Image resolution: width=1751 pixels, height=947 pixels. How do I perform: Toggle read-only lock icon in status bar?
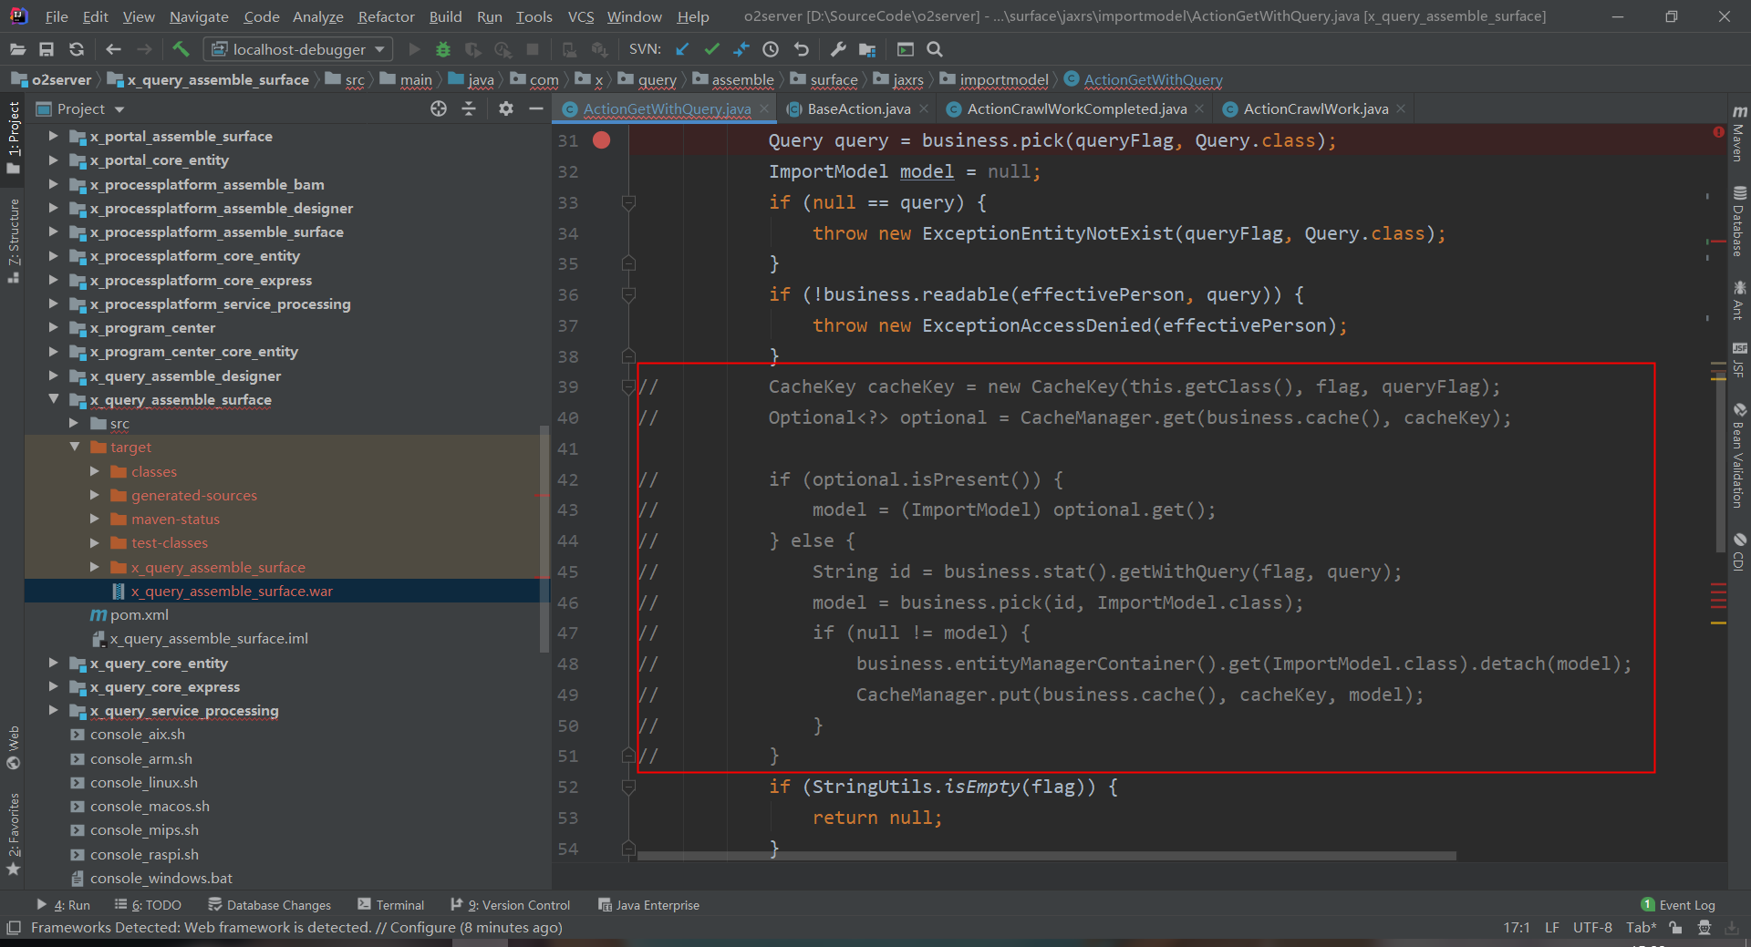point(1675,928)
